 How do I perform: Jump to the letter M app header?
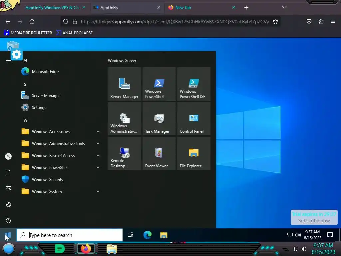pos(25,60)
